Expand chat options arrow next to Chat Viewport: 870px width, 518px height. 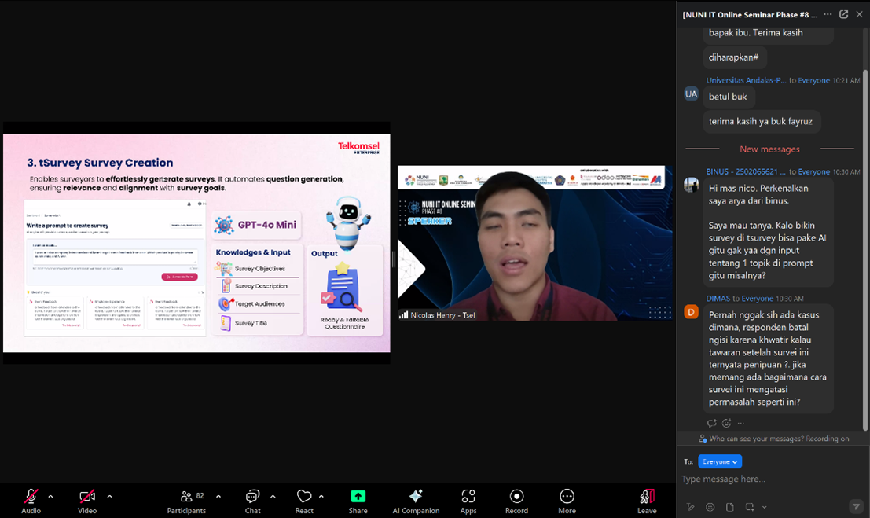click(x=273, y=496)
